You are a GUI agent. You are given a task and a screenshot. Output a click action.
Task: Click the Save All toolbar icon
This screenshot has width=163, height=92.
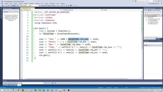tap(15, 6)
